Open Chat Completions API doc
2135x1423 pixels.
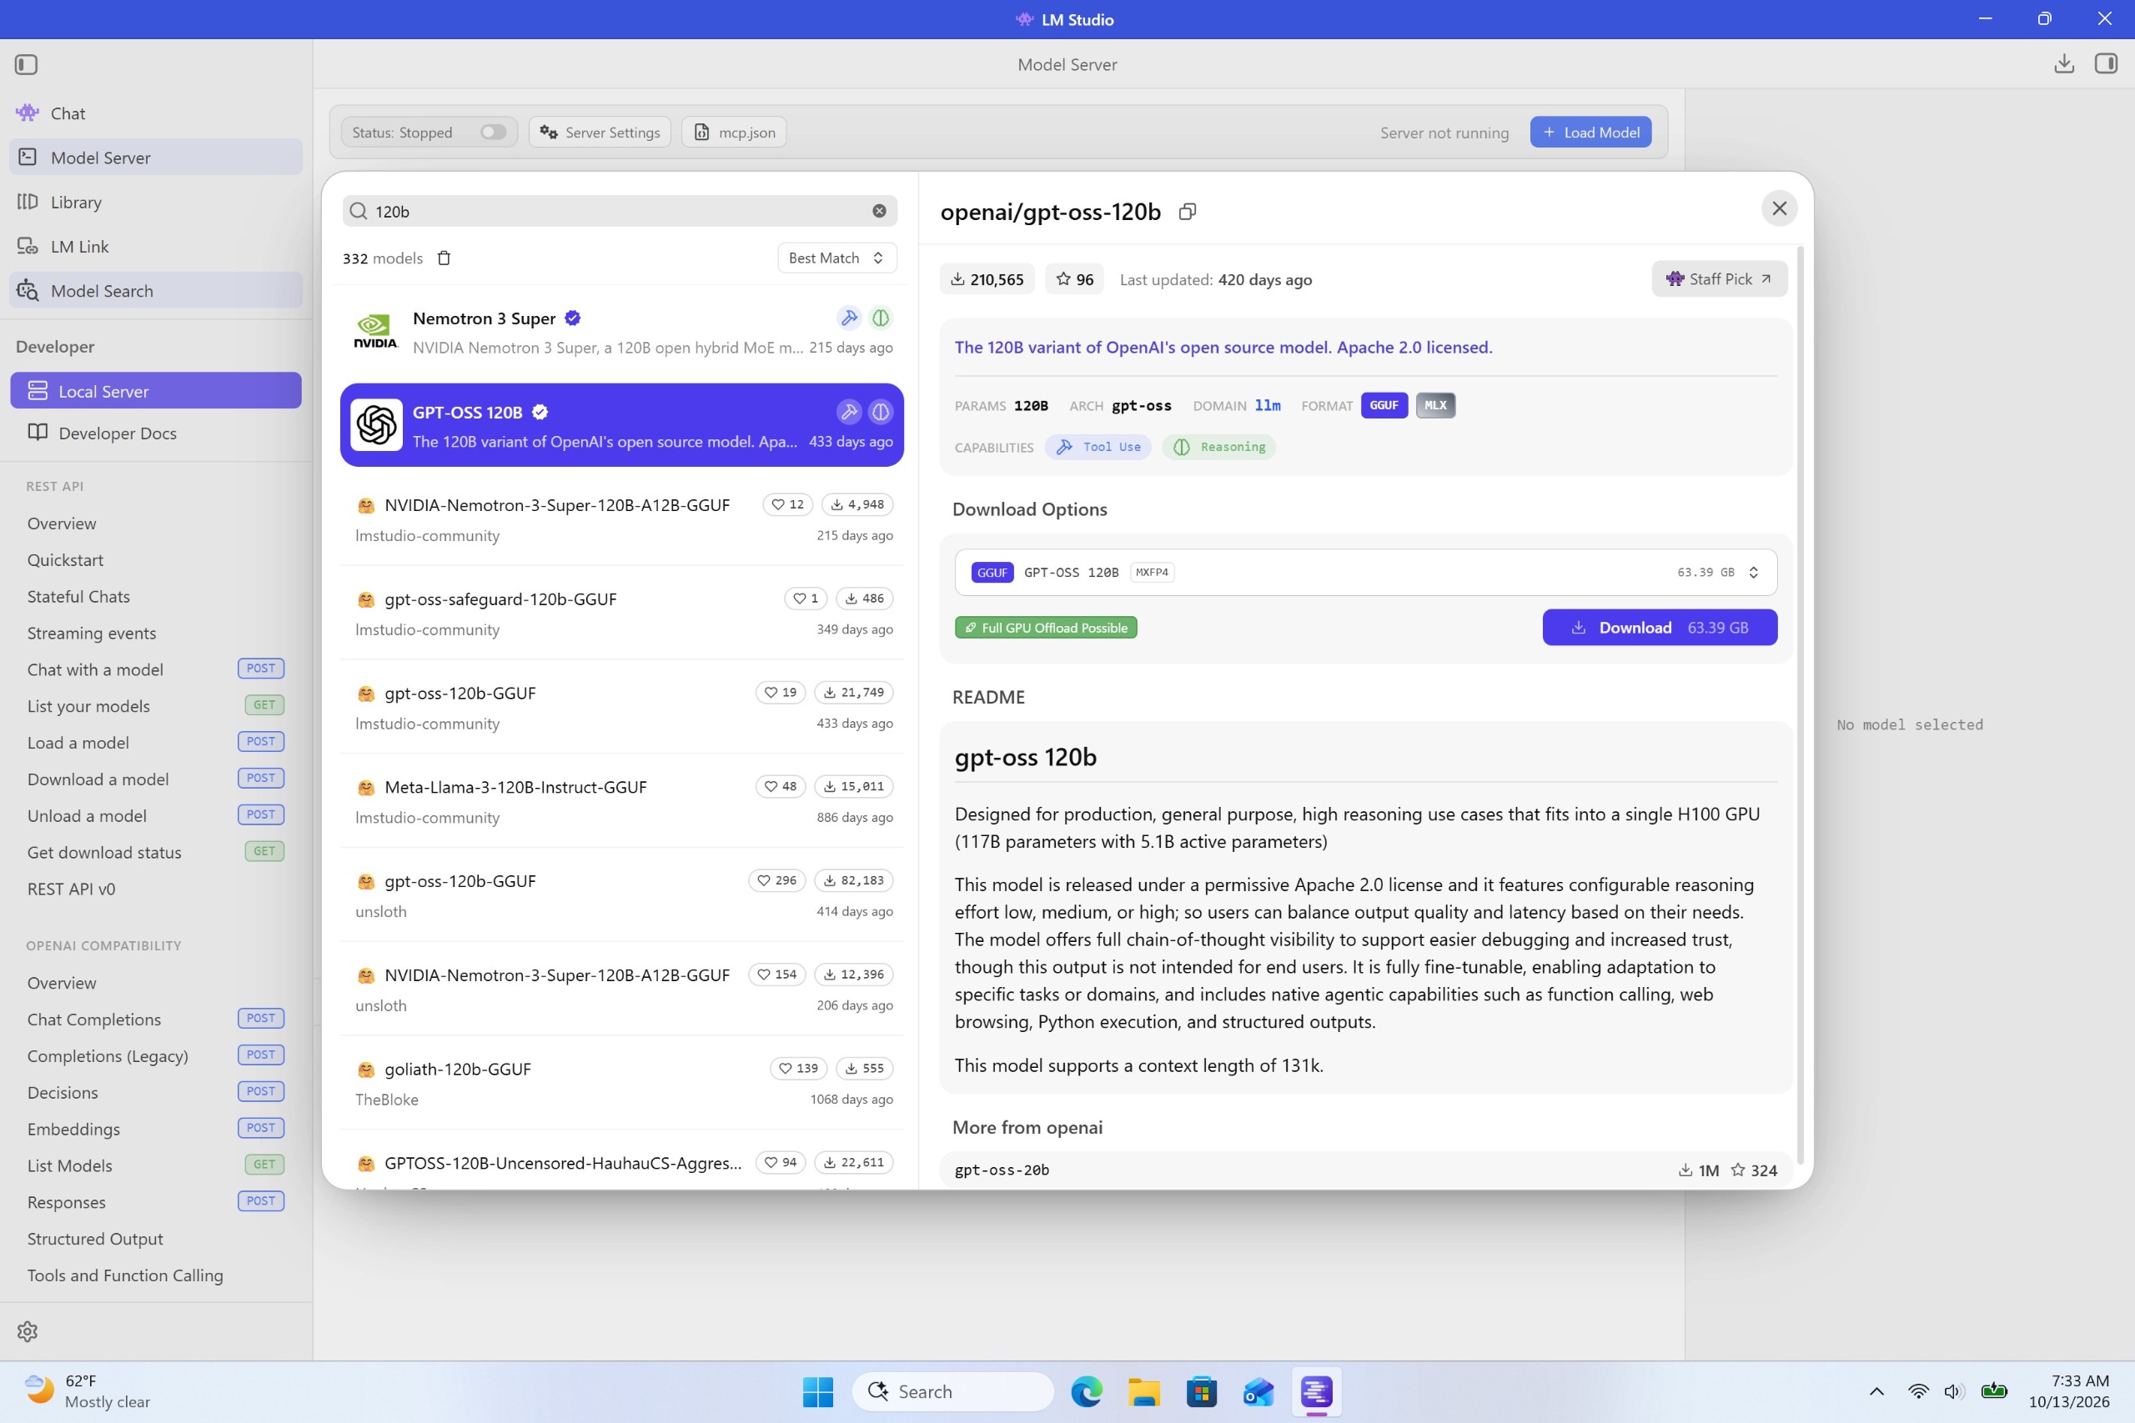coord(156,1020)
